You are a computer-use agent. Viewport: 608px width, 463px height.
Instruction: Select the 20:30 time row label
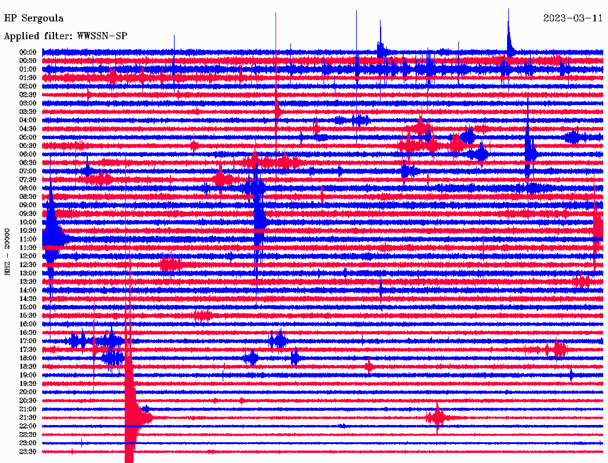pos(28,401)
